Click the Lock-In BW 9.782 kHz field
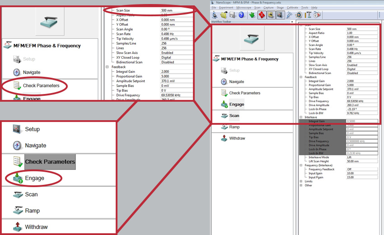This screenshot has height=235, width=384. point(362,113)
